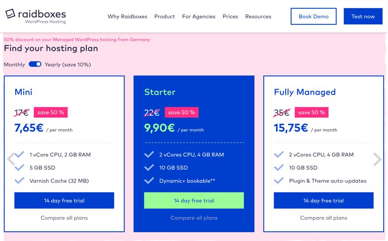Click checkmark beside Dynamic+ bookable
The height and width of the screenshot is (241, 388).
pyautogui.click(x=149, y=181)
